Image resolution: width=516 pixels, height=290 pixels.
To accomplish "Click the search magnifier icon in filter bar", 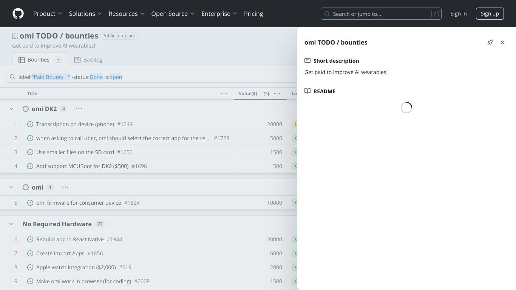I will (12, 77).
